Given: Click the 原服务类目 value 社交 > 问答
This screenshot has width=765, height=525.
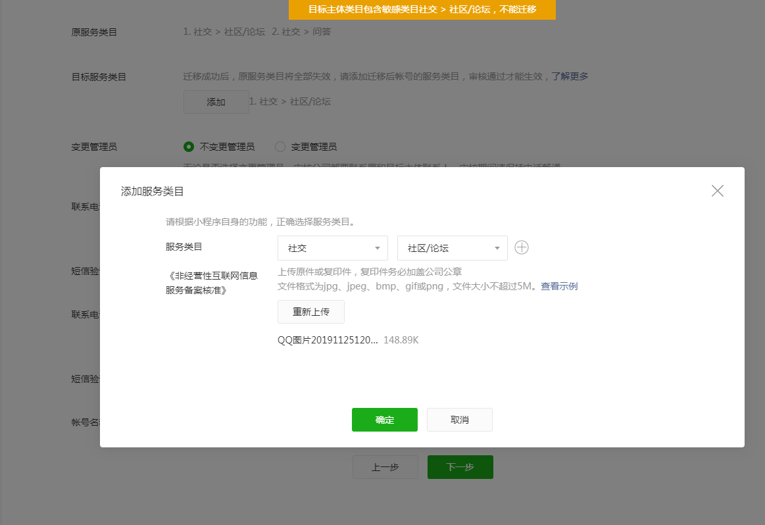Looking at the screenshot, I should pyautogui.click(x=301, y=32).
